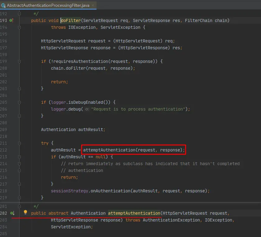Click 'FilterChain chain' parameter on line 193
The height and width of the screenshot is (237, 261).
pyautogui.click(x=206, y=20)
